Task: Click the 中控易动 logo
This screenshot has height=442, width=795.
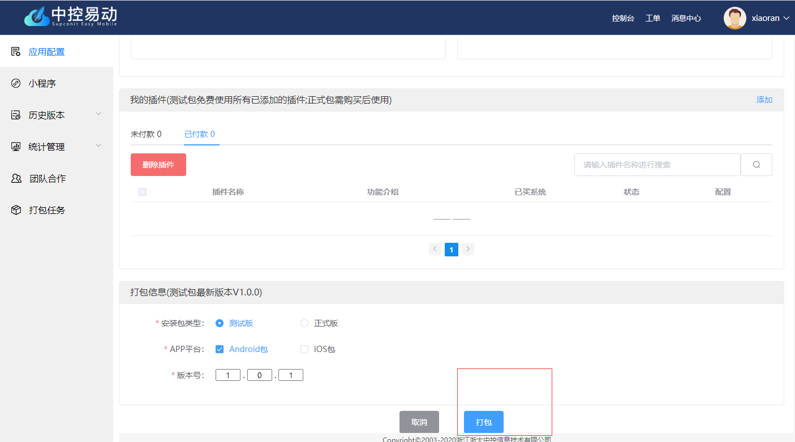Action: pyautogui.click(x=71, y=16)
